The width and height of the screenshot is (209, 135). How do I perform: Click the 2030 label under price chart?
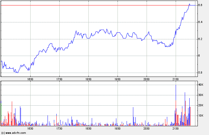point(147,79)
